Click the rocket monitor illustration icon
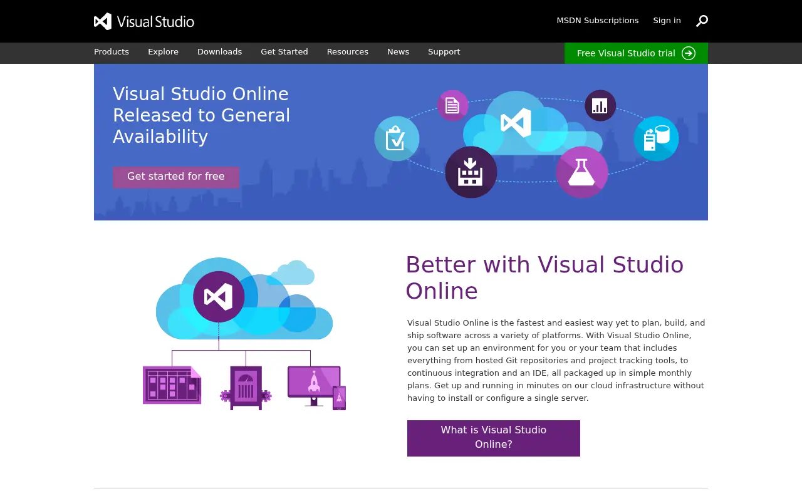The width and height of the screenshot is (802, 501). [316, 388]
